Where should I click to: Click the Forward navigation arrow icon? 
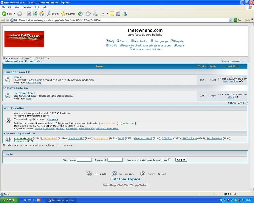tap(20, 14)
